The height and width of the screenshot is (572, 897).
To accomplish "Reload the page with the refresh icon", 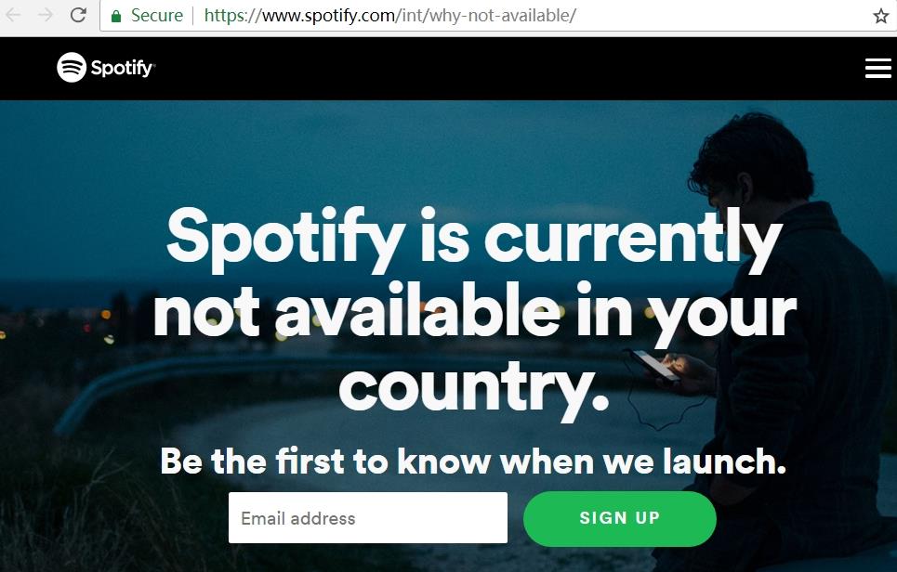I will point(78,15).
